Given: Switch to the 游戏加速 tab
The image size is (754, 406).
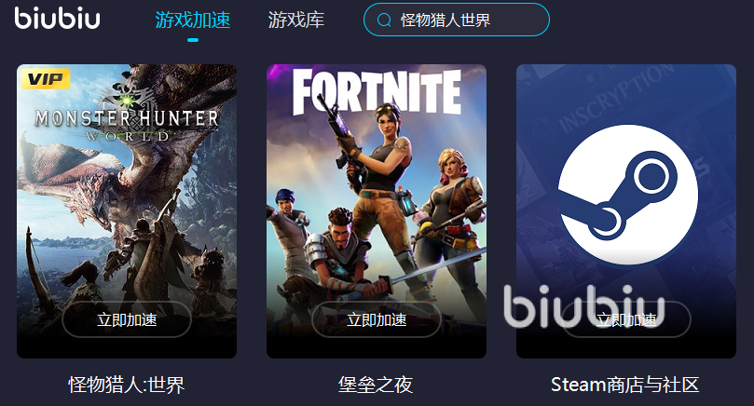Looking at the screenshot, I should point(192,20).
